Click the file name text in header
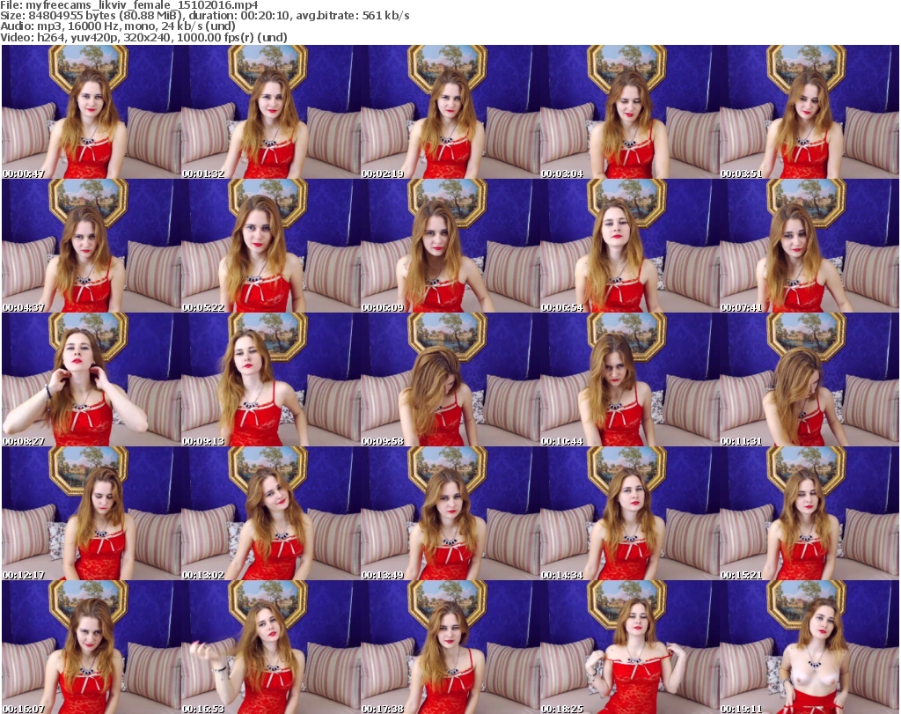The image size is (901, 714). coord(104,5)
